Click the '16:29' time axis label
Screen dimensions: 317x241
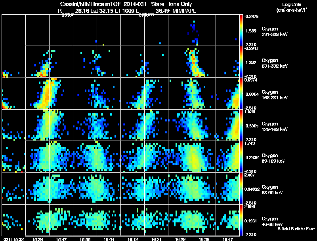click(180, 239)
